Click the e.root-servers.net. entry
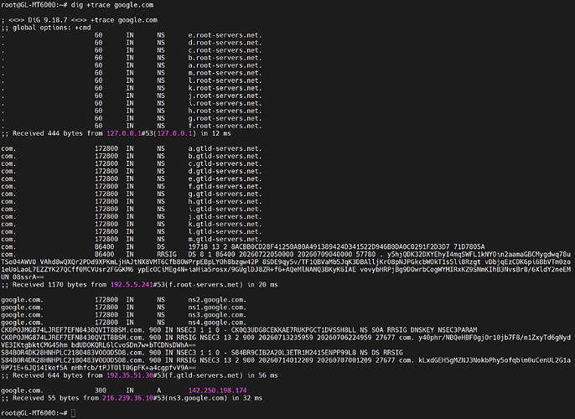 pyautogui.click(x=225, y=35)
